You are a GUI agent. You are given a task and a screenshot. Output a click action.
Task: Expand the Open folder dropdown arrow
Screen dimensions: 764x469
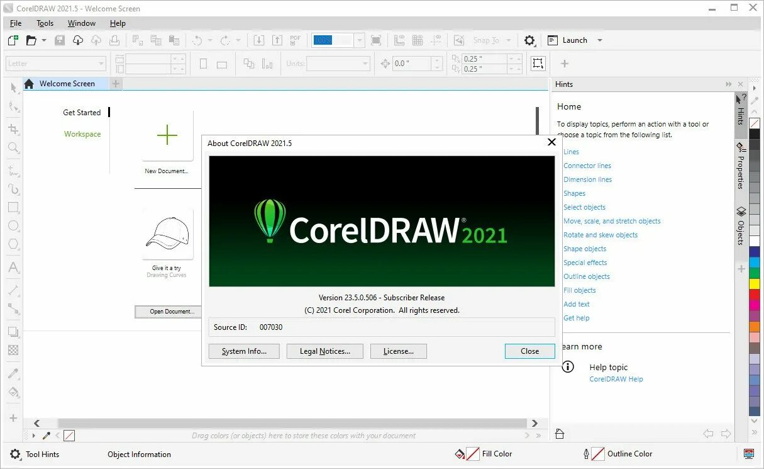tap(44, 40)
